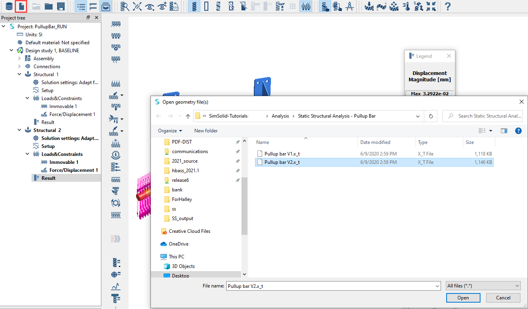Toggle the preview pane in file dialog
The height and width of the screenshot is (309, 528).
coord(504,131)
